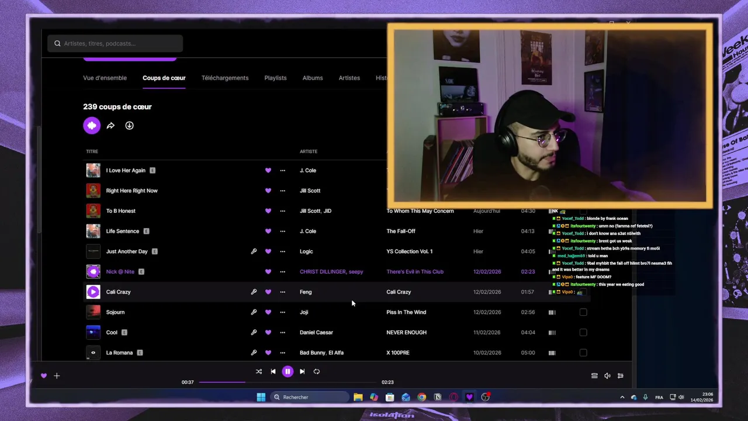
Task: Go to the Playlists tab
Action: click(275, 78)
